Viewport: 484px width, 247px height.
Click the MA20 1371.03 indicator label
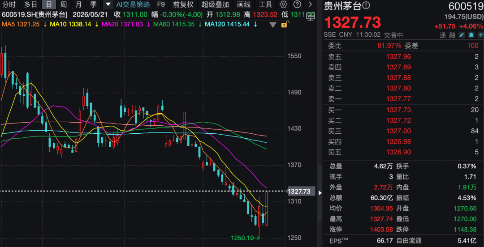click(x=123, y=24)
